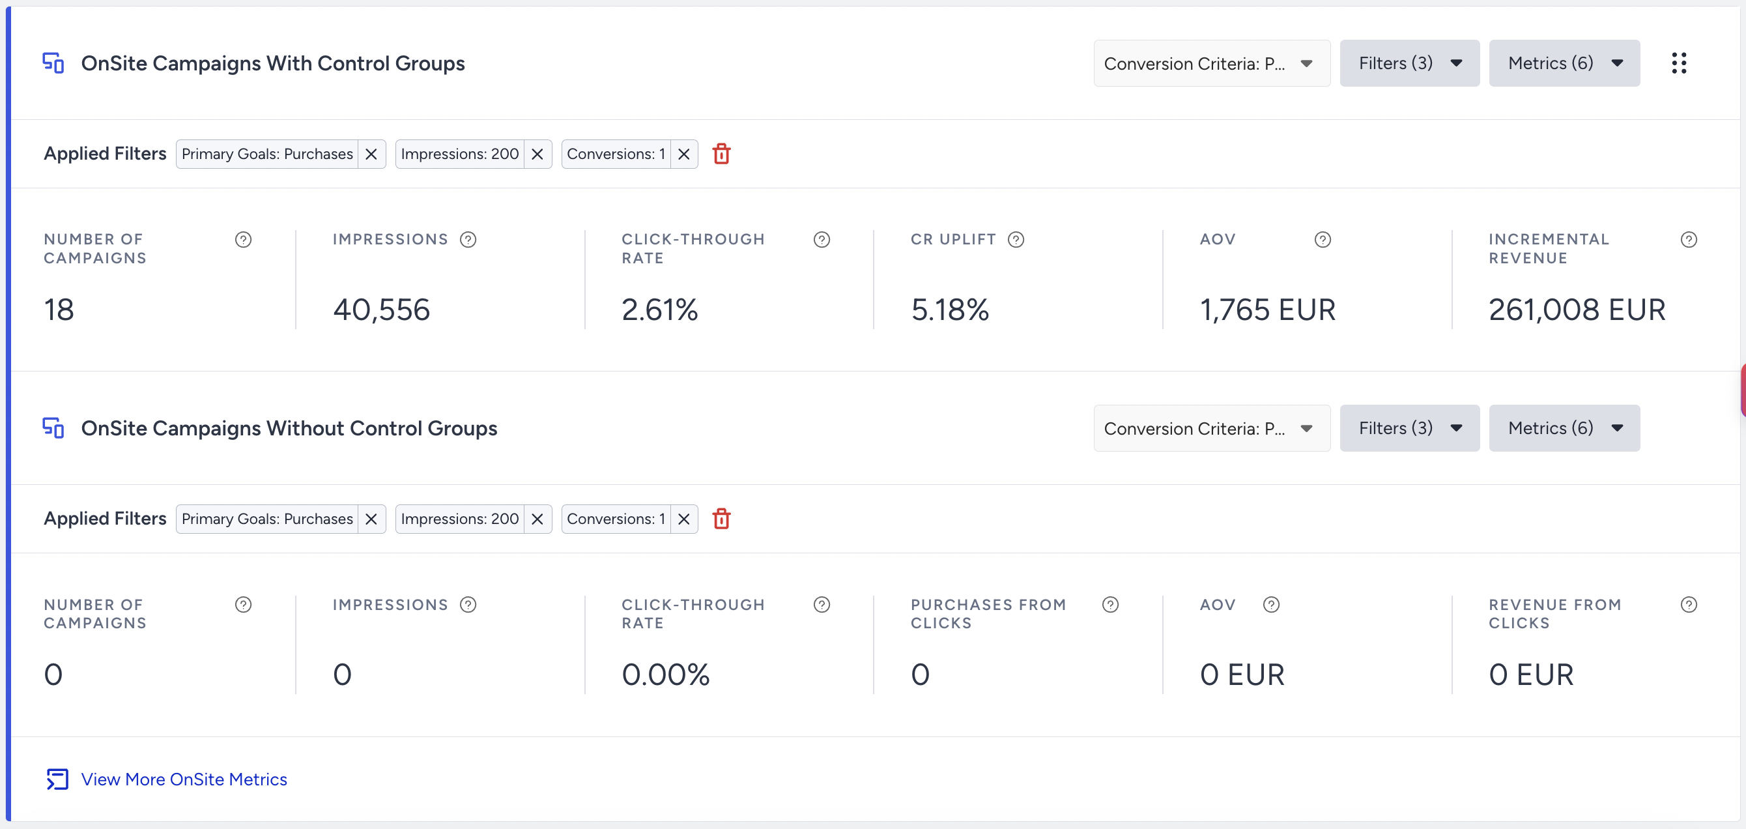Remove top Impressions: 200 filter chip

tap(537, 154)
